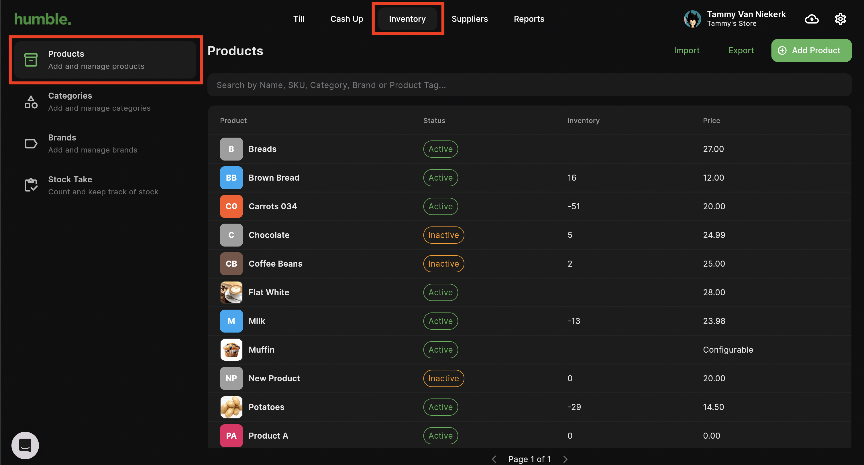Open the support chat bubble
Screen dimensions: 864x465
[25, 445]
